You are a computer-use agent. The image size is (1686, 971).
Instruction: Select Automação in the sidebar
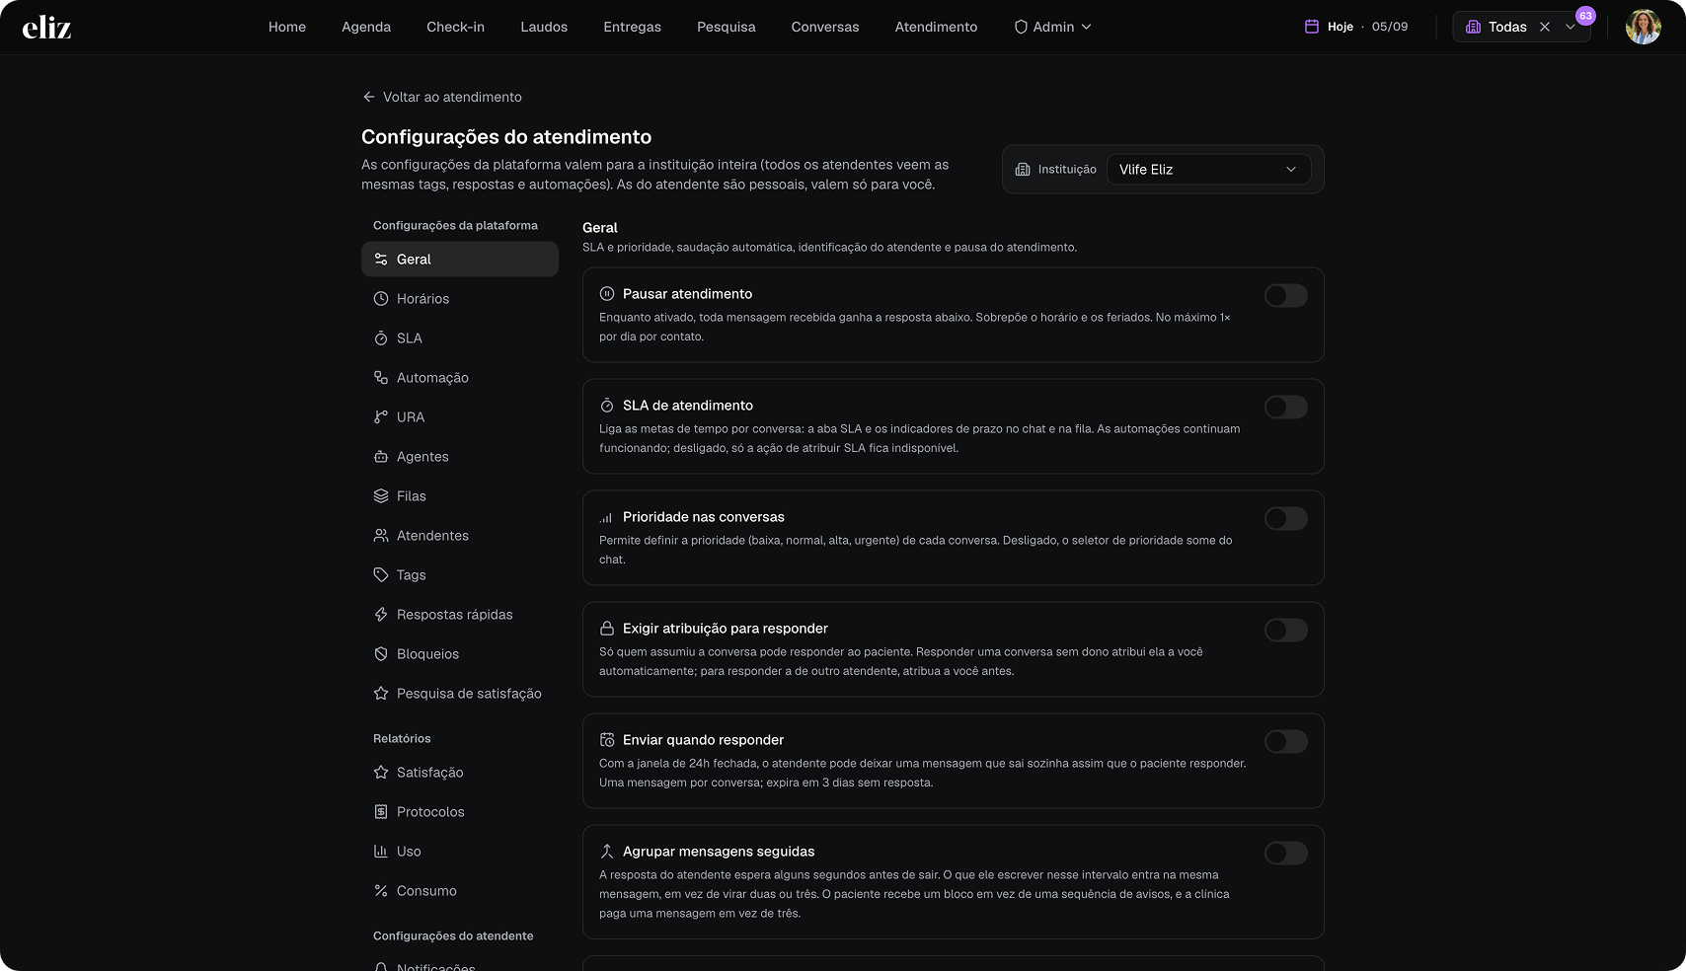pos(460,378)
